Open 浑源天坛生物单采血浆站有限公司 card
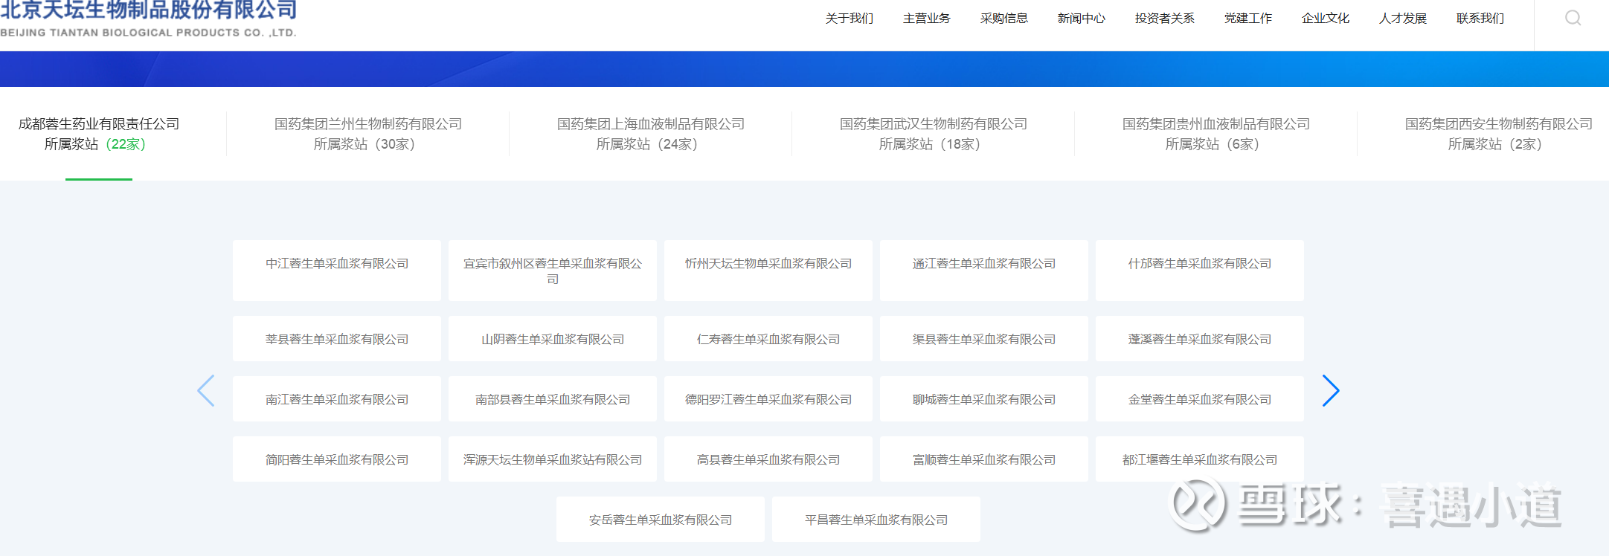Viewport: 1609px width, 556px height. tap(553, 459)
